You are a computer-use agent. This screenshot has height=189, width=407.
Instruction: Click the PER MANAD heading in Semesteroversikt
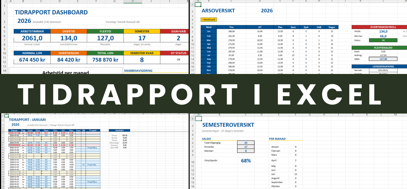277,139
